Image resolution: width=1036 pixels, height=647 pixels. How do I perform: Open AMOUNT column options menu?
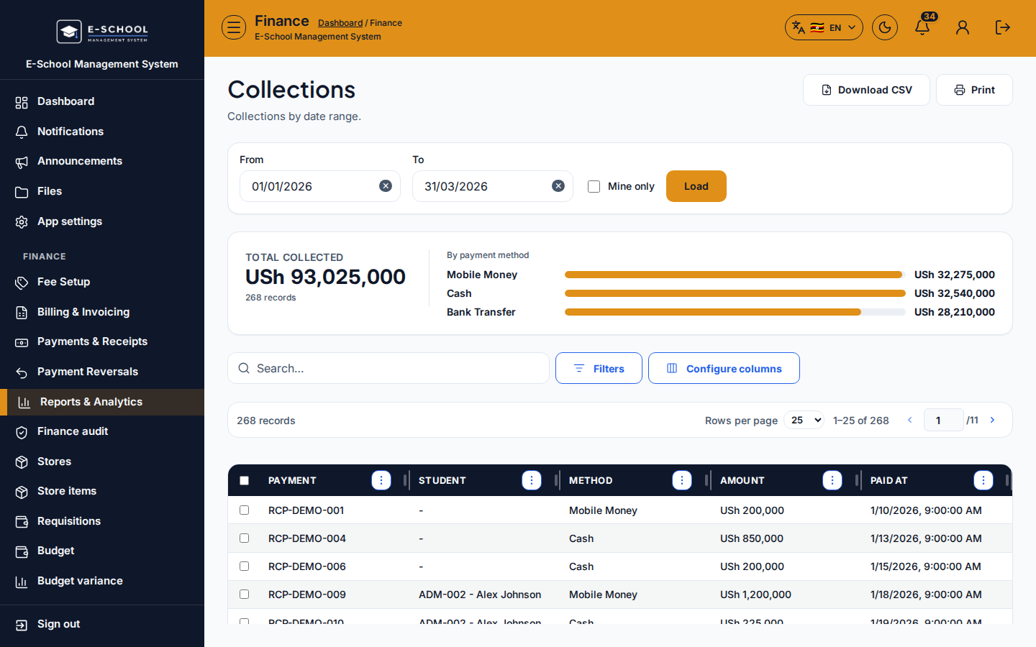point(832,480)
